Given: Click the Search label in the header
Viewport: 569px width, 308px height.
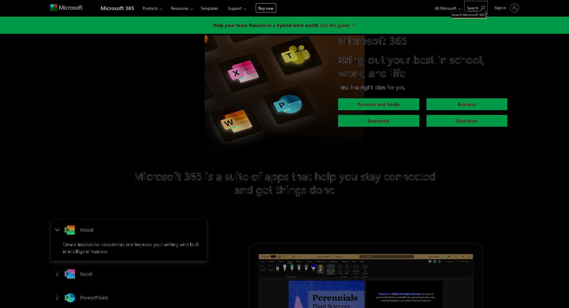Looking at the screenshot, I should click(473, 8).
